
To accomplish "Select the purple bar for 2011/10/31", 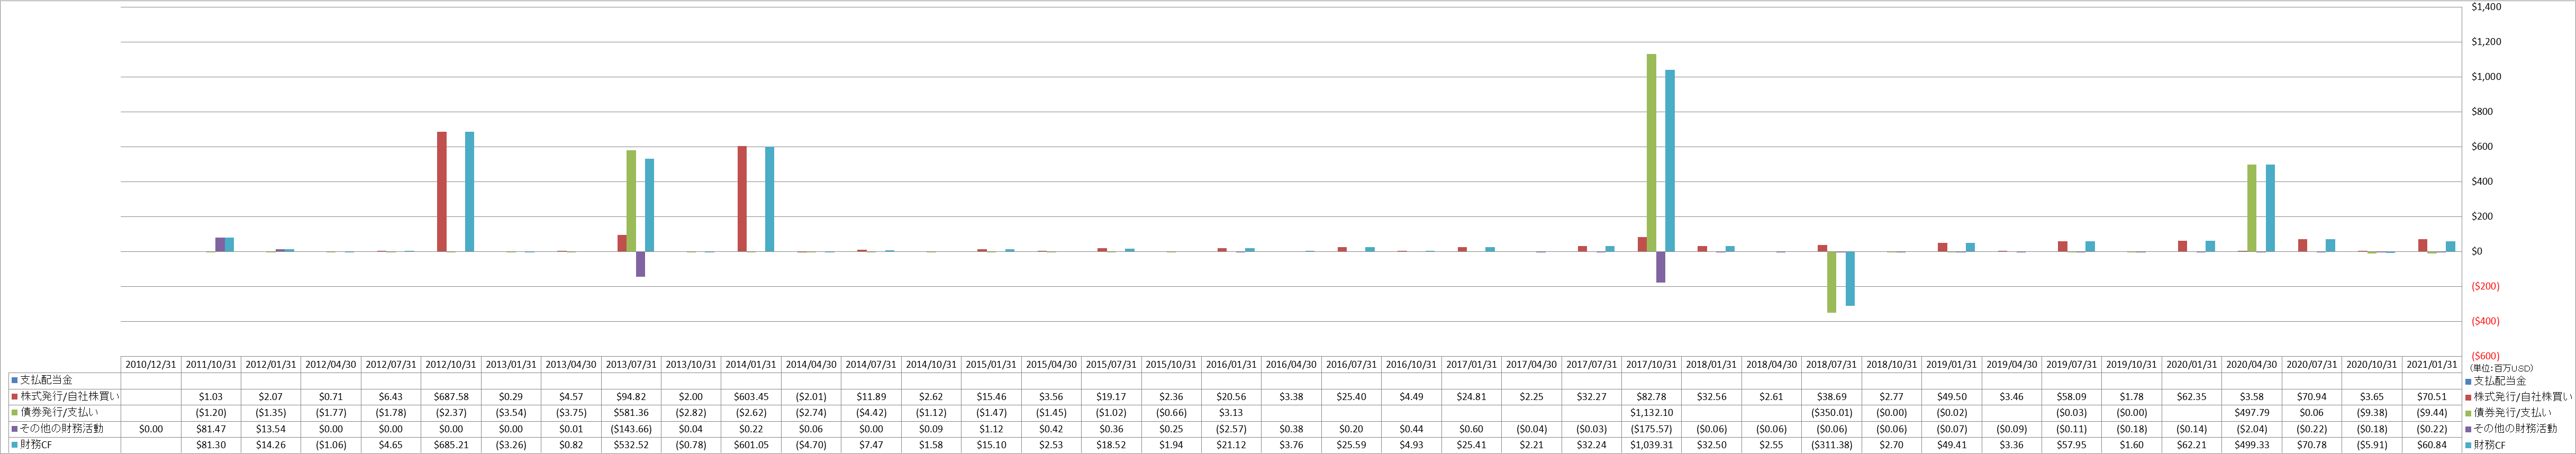I will tap(220, 244).
